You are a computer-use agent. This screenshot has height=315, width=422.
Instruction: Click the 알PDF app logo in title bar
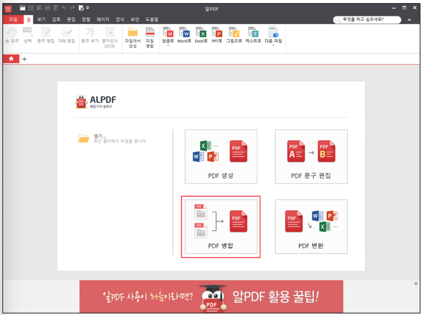coord(8,9)
